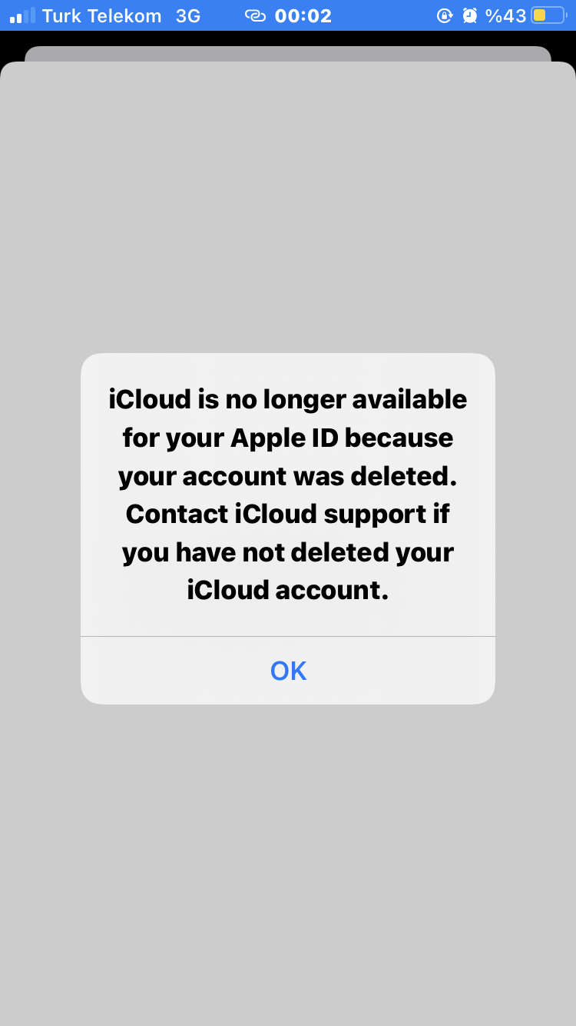Tap the orientation lock icon
The height and width of the screenshot is (1026, 576).
tap(445, 15)
